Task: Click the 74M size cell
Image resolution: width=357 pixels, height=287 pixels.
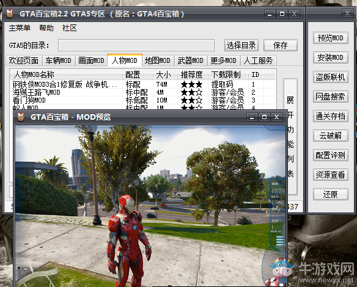Action: (x=162, y=85)
